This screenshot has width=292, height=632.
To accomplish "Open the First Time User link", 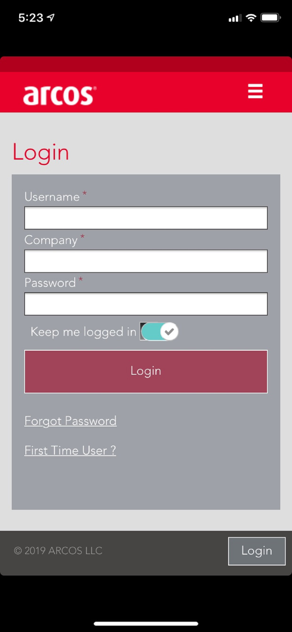I will pos(70,451).
